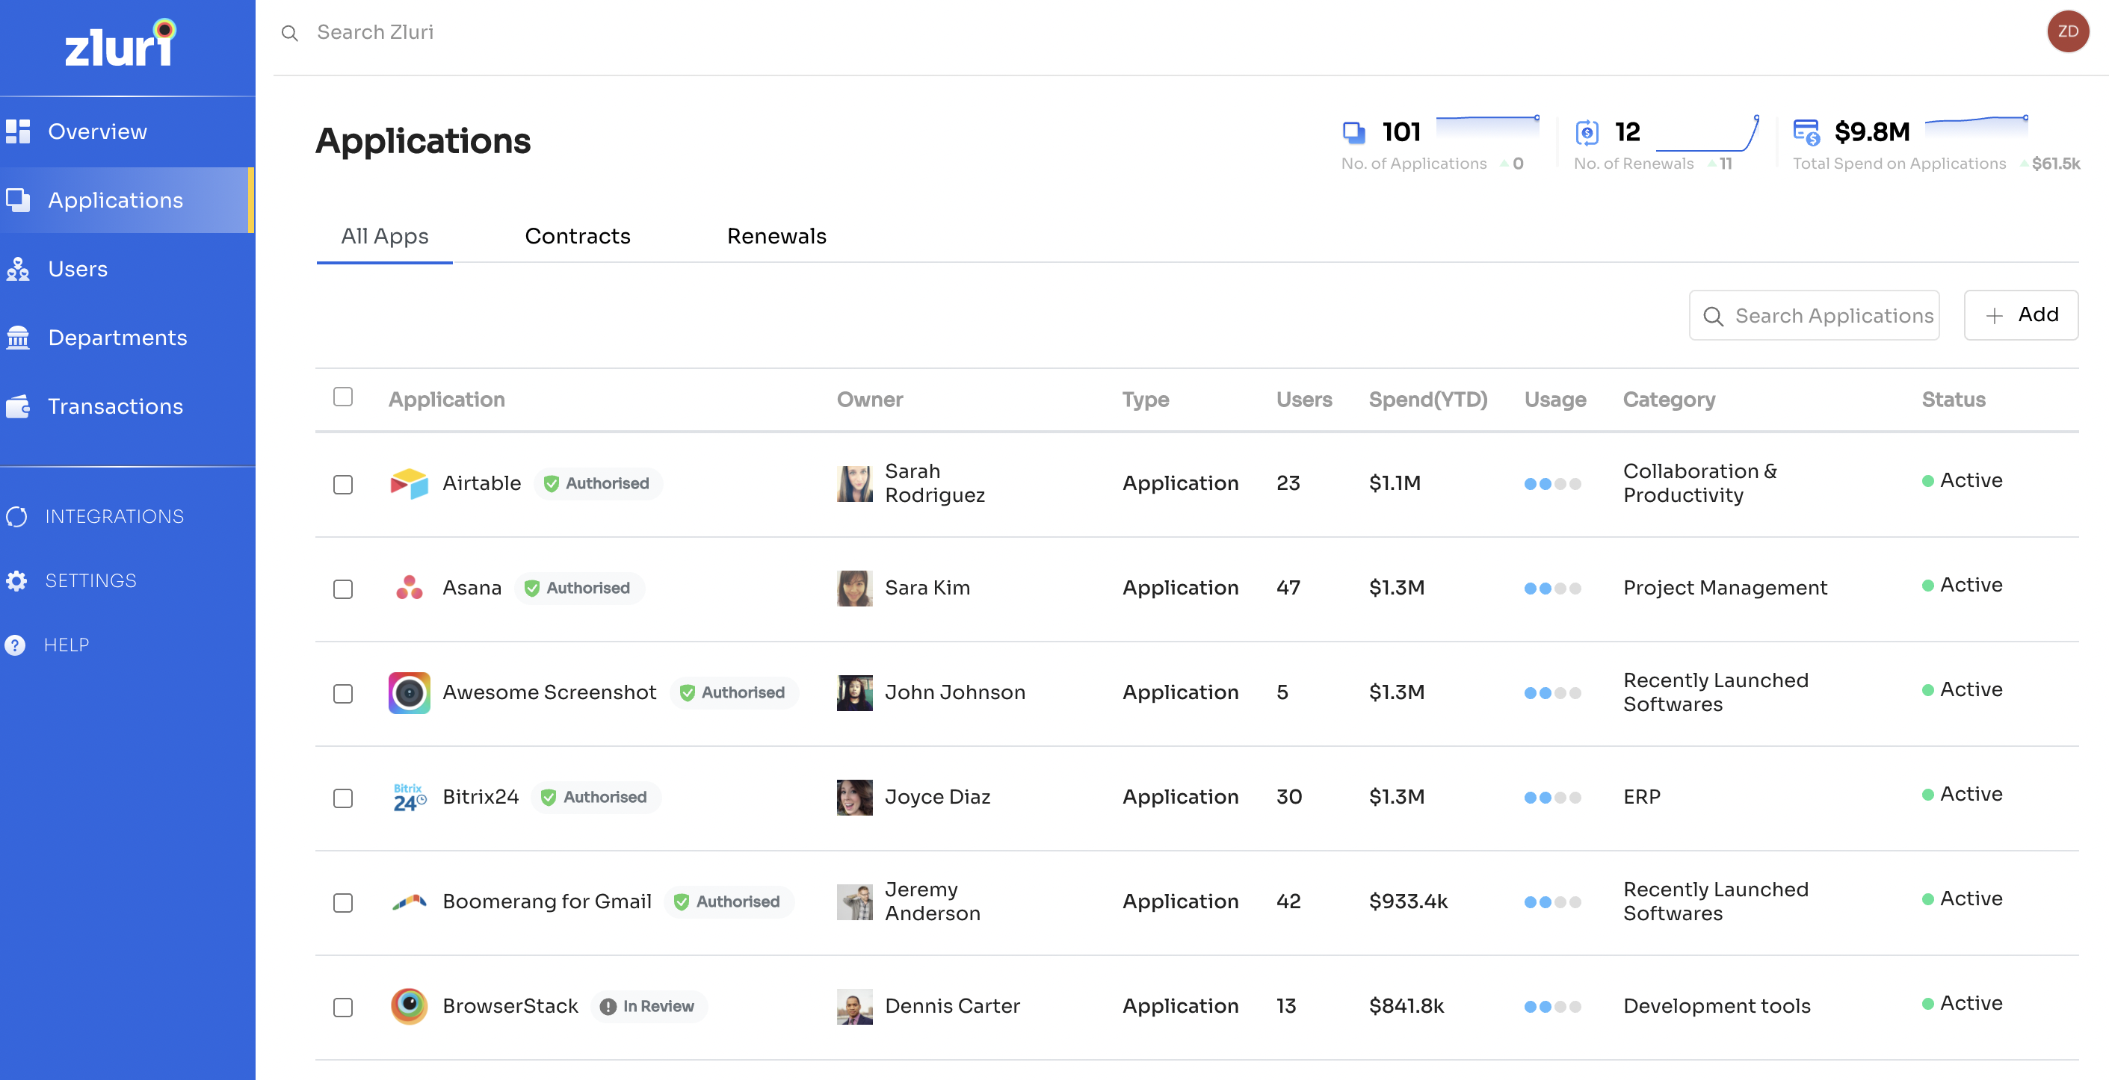Focus the Search Zluri top bar

pos(375,32)
